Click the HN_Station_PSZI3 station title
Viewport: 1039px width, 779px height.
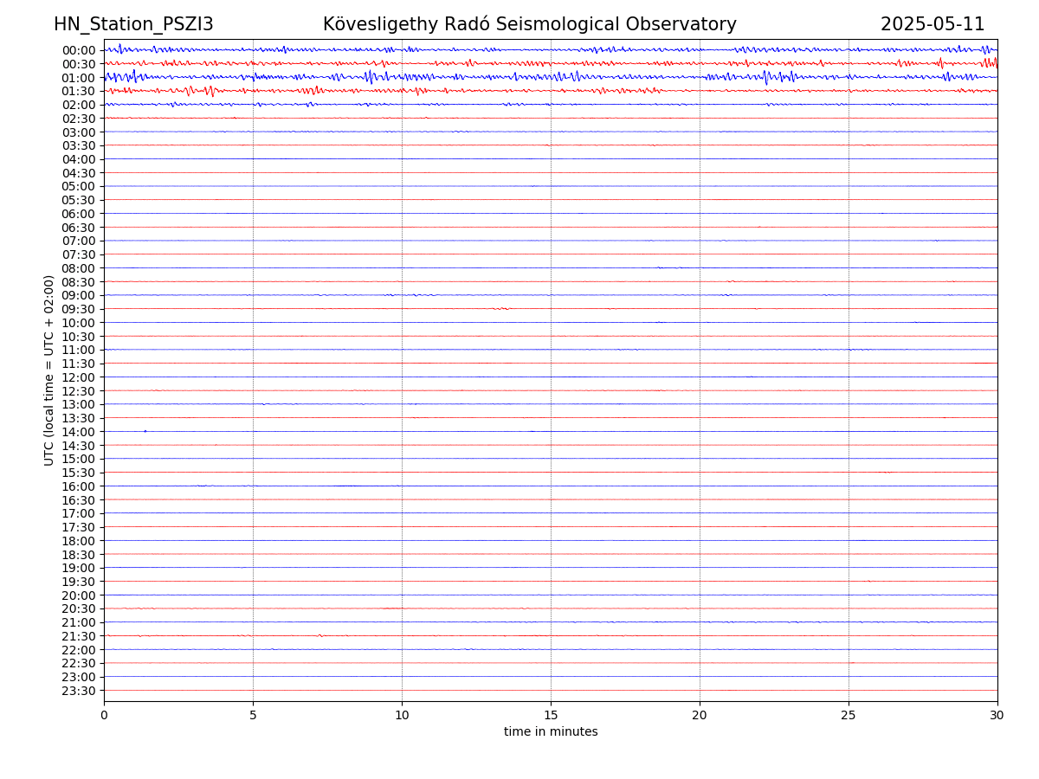point(133,24)
